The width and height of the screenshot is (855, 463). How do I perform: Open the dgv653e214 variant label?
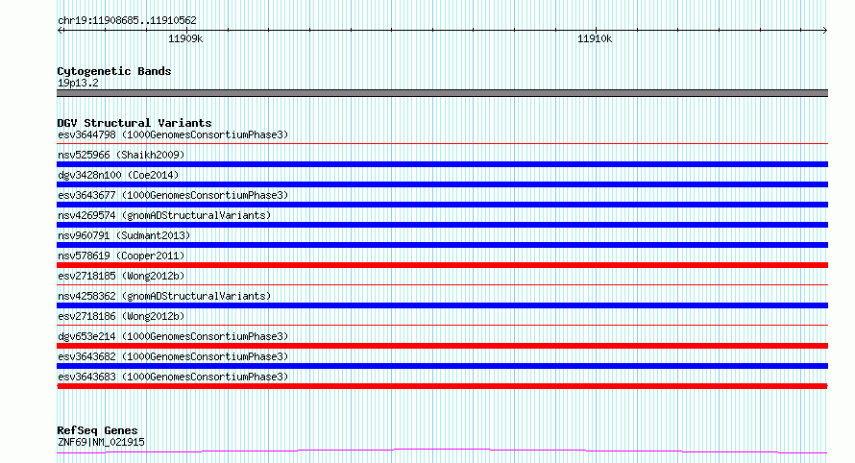point(173,336)
